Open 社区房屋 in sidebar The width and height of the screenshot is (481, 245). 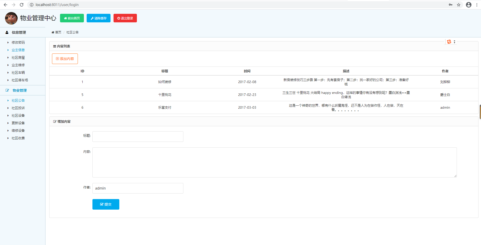pyautogui.click(x=18, y=57)
